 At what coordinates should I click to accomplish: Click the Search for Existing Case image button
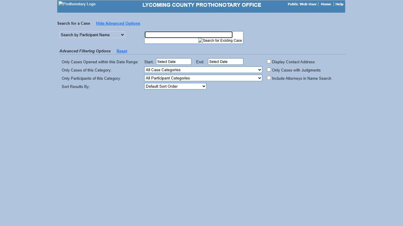point(220,41)
